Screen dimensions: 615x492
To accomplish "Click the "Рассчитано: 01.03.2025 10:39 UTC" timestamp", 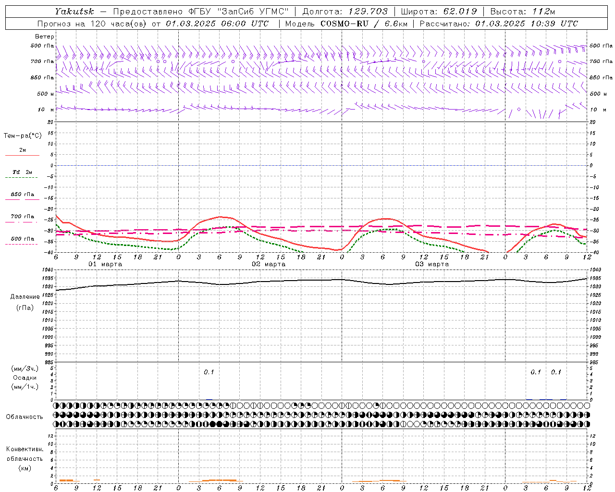I will click(x=498, y=24).
